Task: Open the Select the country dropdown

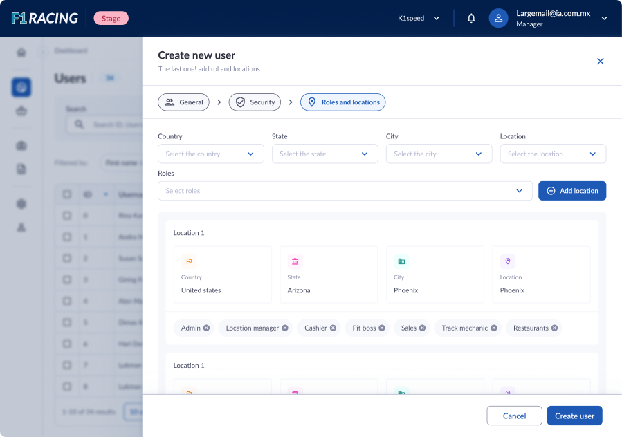Action: [x=211, y=154]
